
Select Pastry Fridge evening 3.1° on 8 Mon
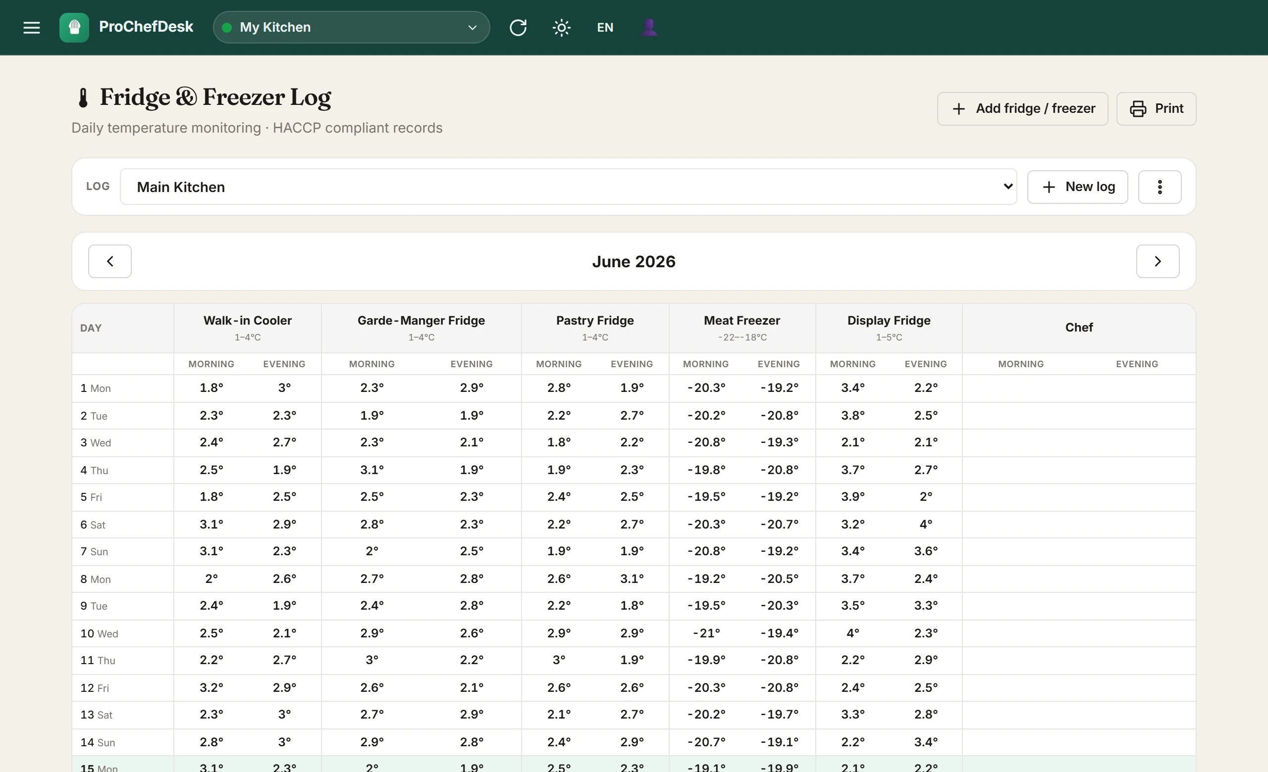click(632, 579)
